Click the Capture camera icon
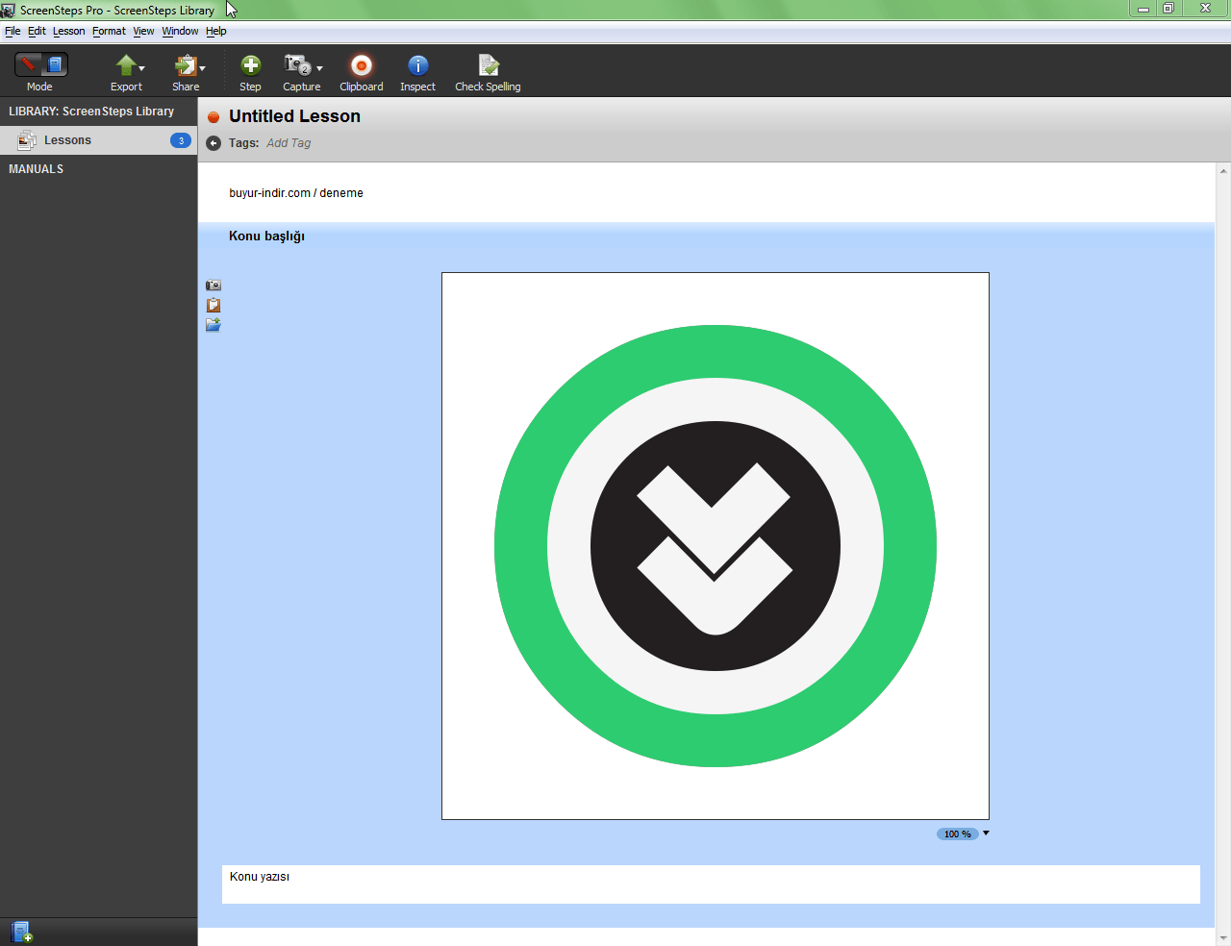 (x=297, y=64)
